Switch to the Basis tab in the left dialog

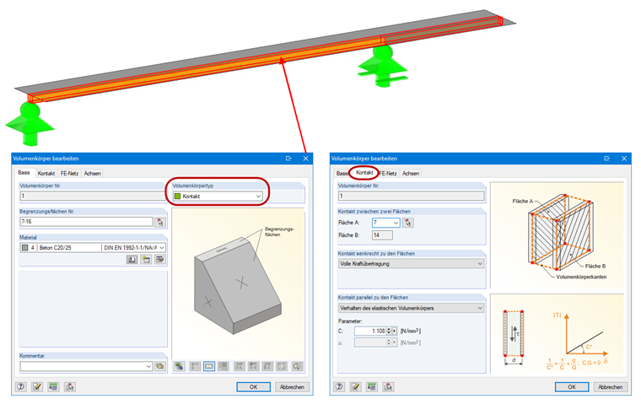pos(24,173)
